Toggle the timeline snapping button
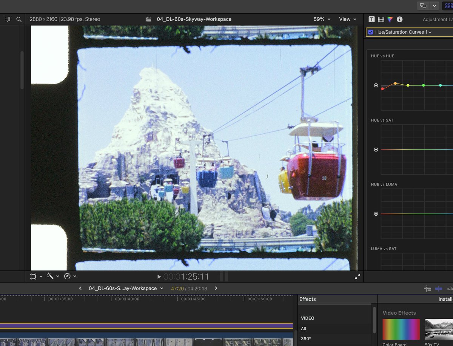Image resolution: width=453 pixels, height=346 pixels. click(439, 289)
